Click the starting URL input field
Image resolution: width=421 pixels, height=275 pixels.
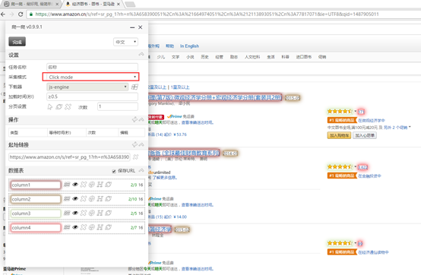pyautogui.click(x=70, y=157)
